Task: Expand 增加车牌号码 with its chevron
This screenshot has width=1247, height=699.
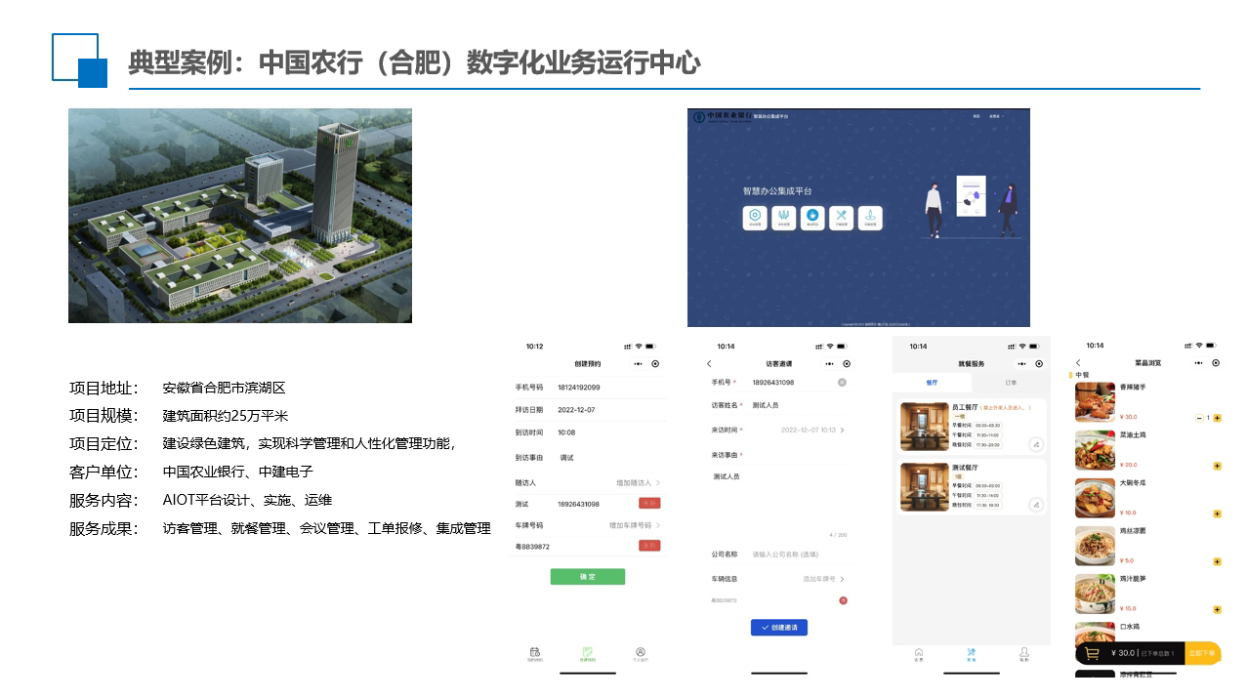Action: click(658, 525)
